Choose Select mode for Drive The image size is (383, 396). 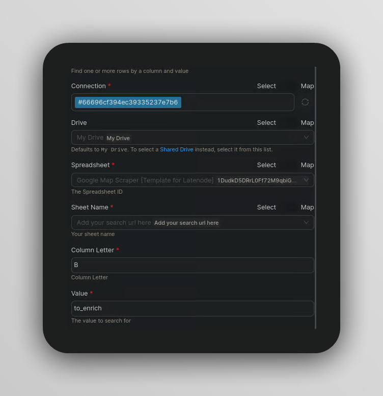click(x=266, y=123)
